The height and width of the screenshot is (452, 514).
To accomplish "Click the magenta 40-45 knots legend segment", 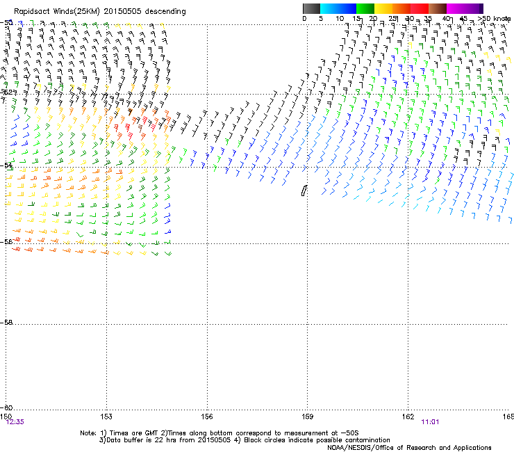I will (456, 8).
